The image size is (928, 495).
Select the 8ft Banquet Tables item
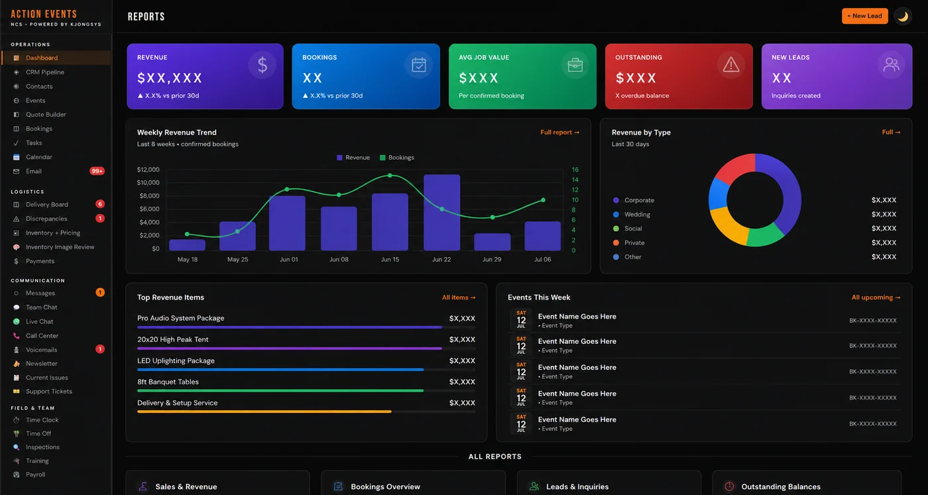tap(306, 385)
